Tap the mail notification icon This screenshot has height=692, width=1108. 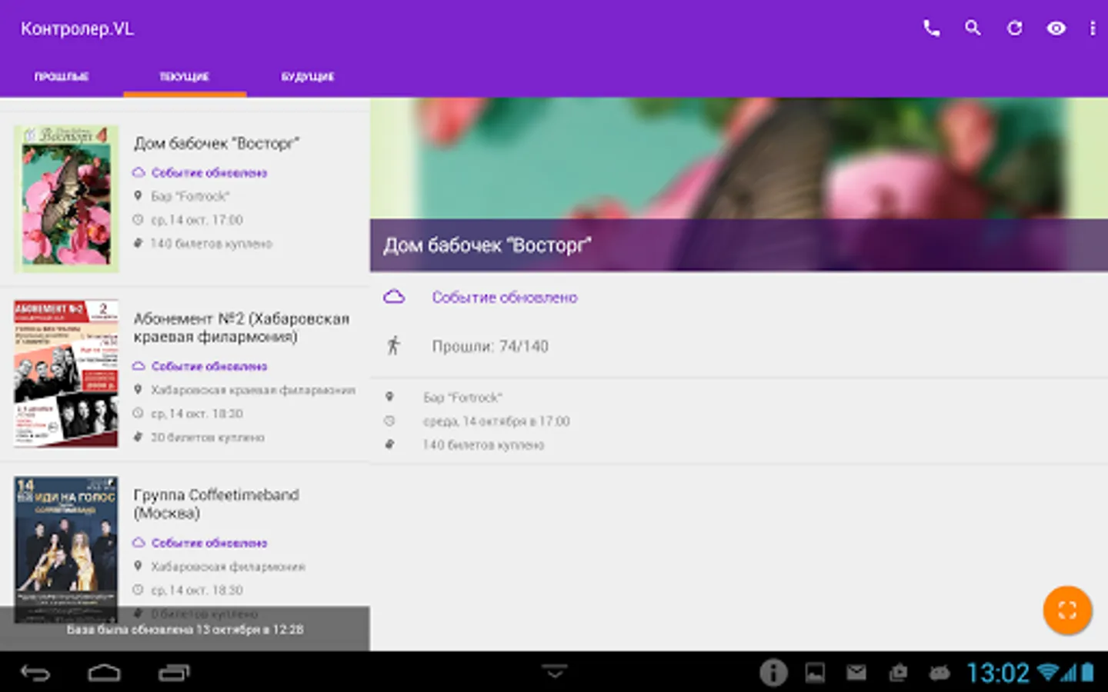(856, 673)
